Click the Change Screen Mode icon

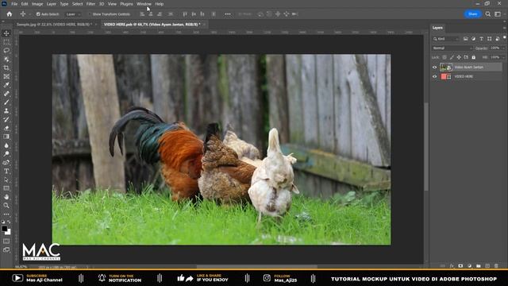coord(6,249)
